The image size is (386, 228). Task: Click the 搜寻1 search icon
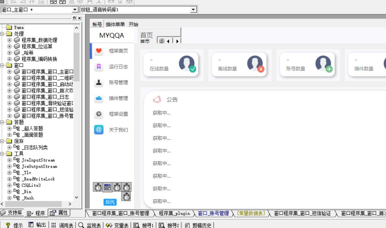click(x=137, y=225)
